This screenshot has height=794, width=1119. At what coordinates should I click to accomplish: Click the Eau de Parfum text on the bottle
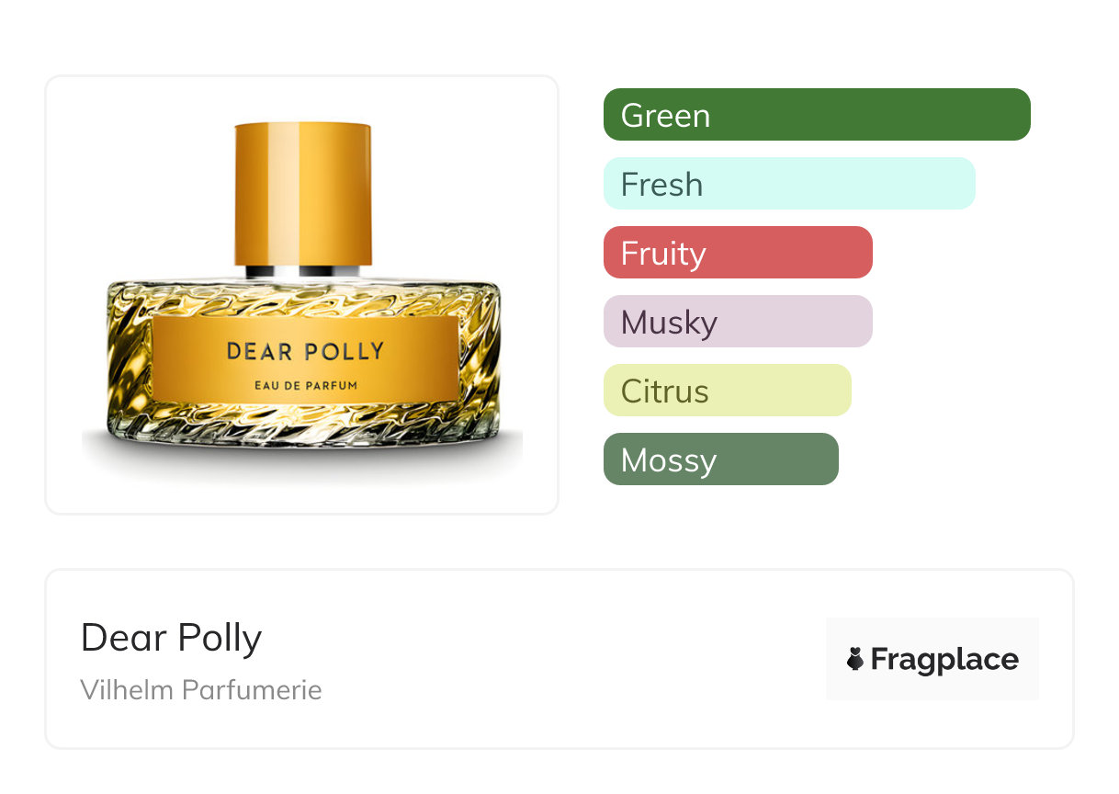click(x=306, y=384)
